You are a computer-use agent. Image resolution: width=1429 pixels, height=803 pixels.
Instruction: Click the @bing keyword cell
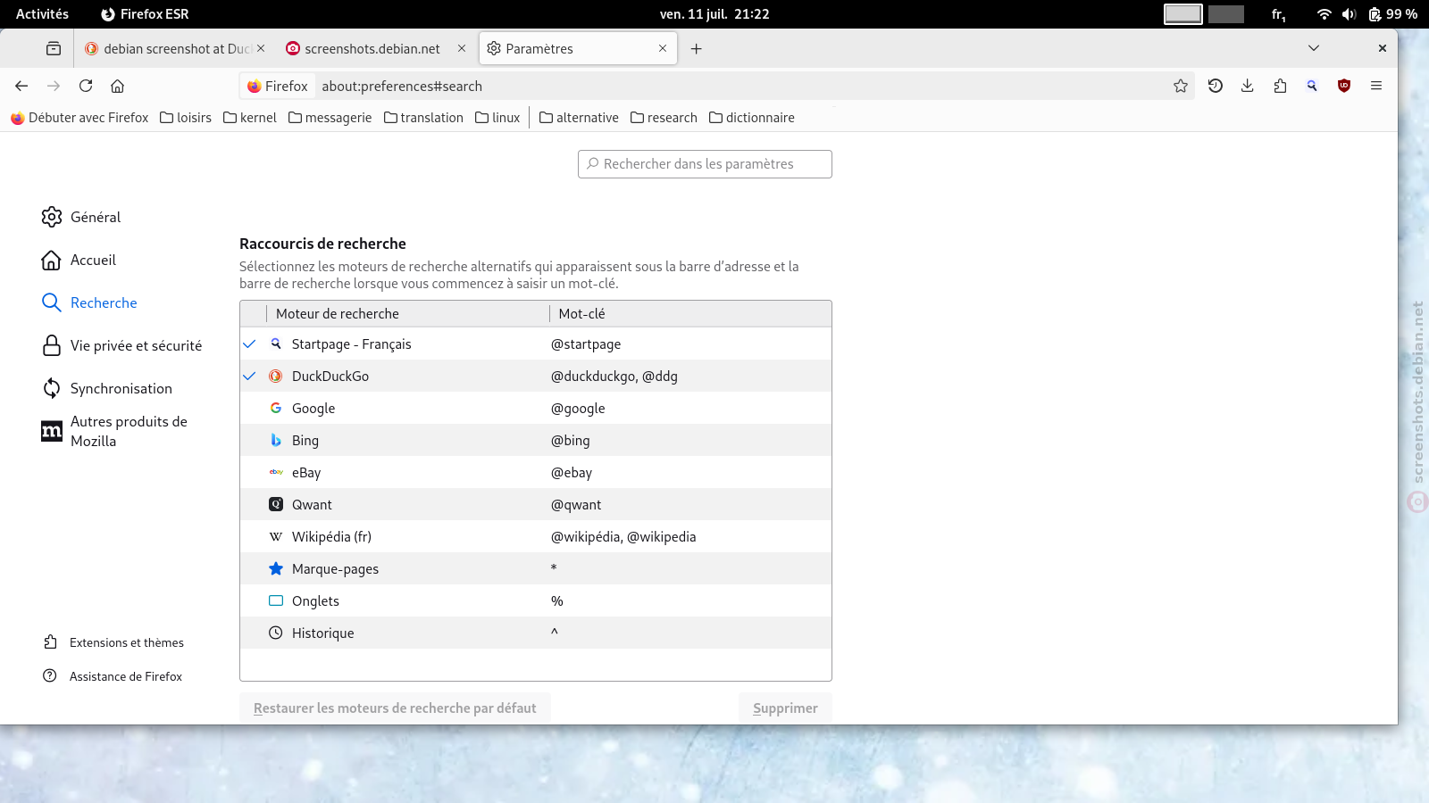[x=571, y=440]
